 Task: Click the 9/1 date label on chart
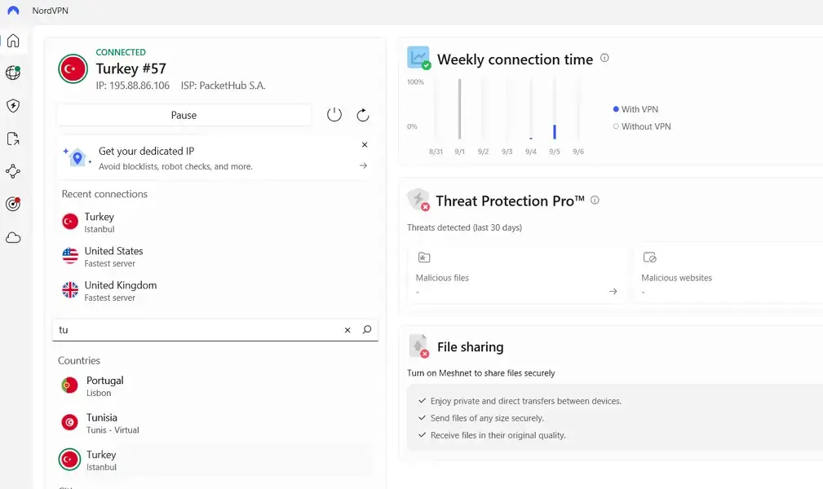[460, 152]
